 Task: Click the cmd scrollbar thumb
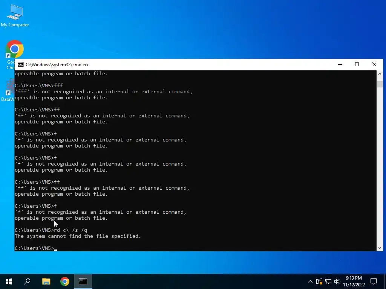[380, 84]
